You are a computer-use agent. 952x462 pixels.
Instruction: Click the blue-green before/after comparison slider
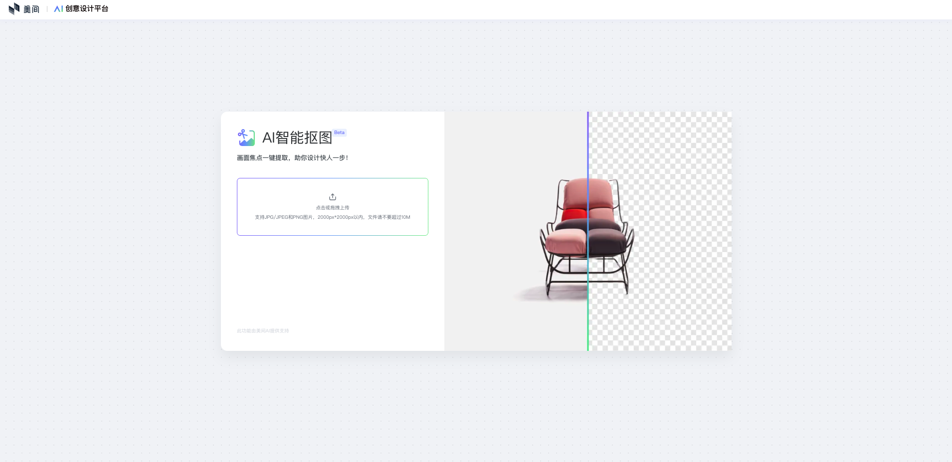point(587,231)
